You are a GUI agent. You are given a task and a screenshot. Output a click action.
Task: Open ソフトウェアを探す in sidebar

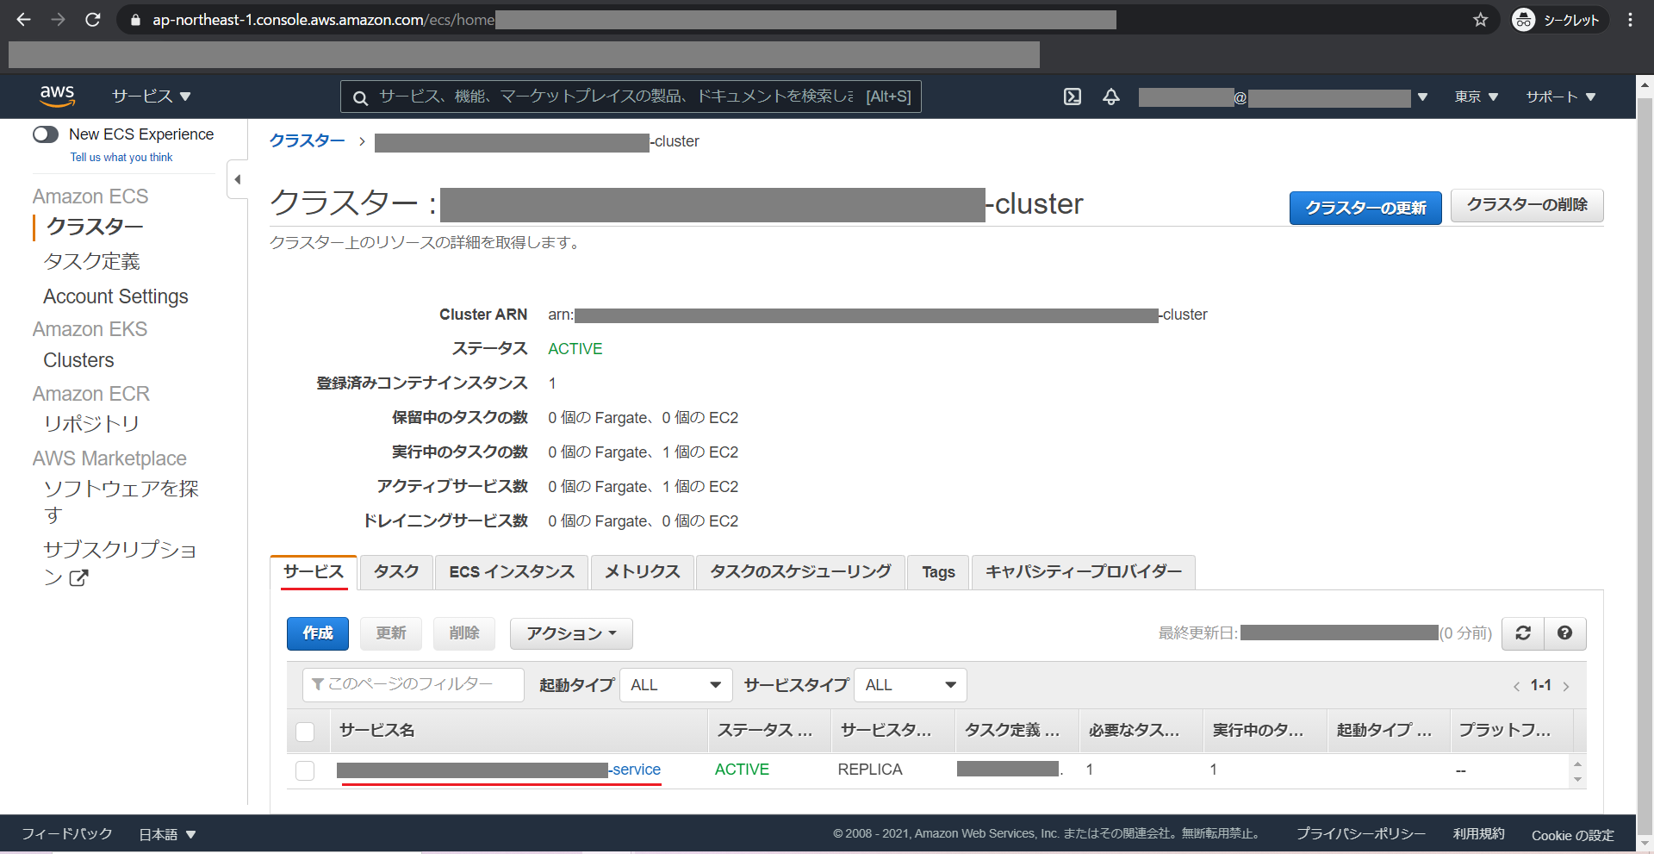click(x=121, y=502)
